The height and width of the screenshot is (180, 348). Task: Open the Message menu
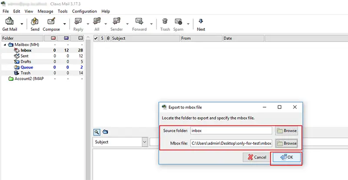point(45,11)
